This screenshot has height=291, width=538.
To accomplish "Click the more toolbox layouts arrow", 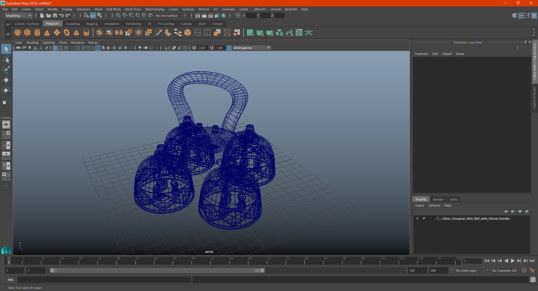I will [x=6, y=186].
